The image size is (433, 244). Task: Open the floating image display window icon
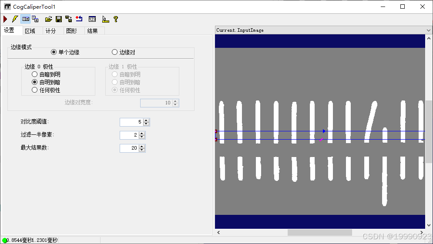(x=35, y=19)
